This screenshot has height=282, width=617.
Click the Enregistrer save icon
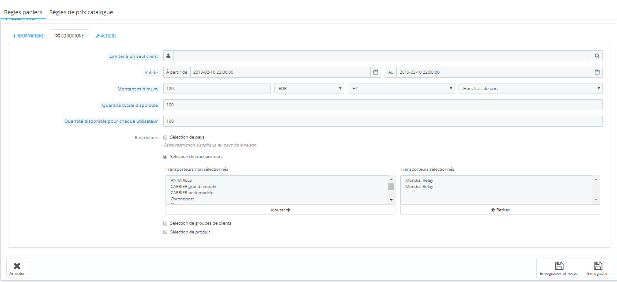point(598,266)
